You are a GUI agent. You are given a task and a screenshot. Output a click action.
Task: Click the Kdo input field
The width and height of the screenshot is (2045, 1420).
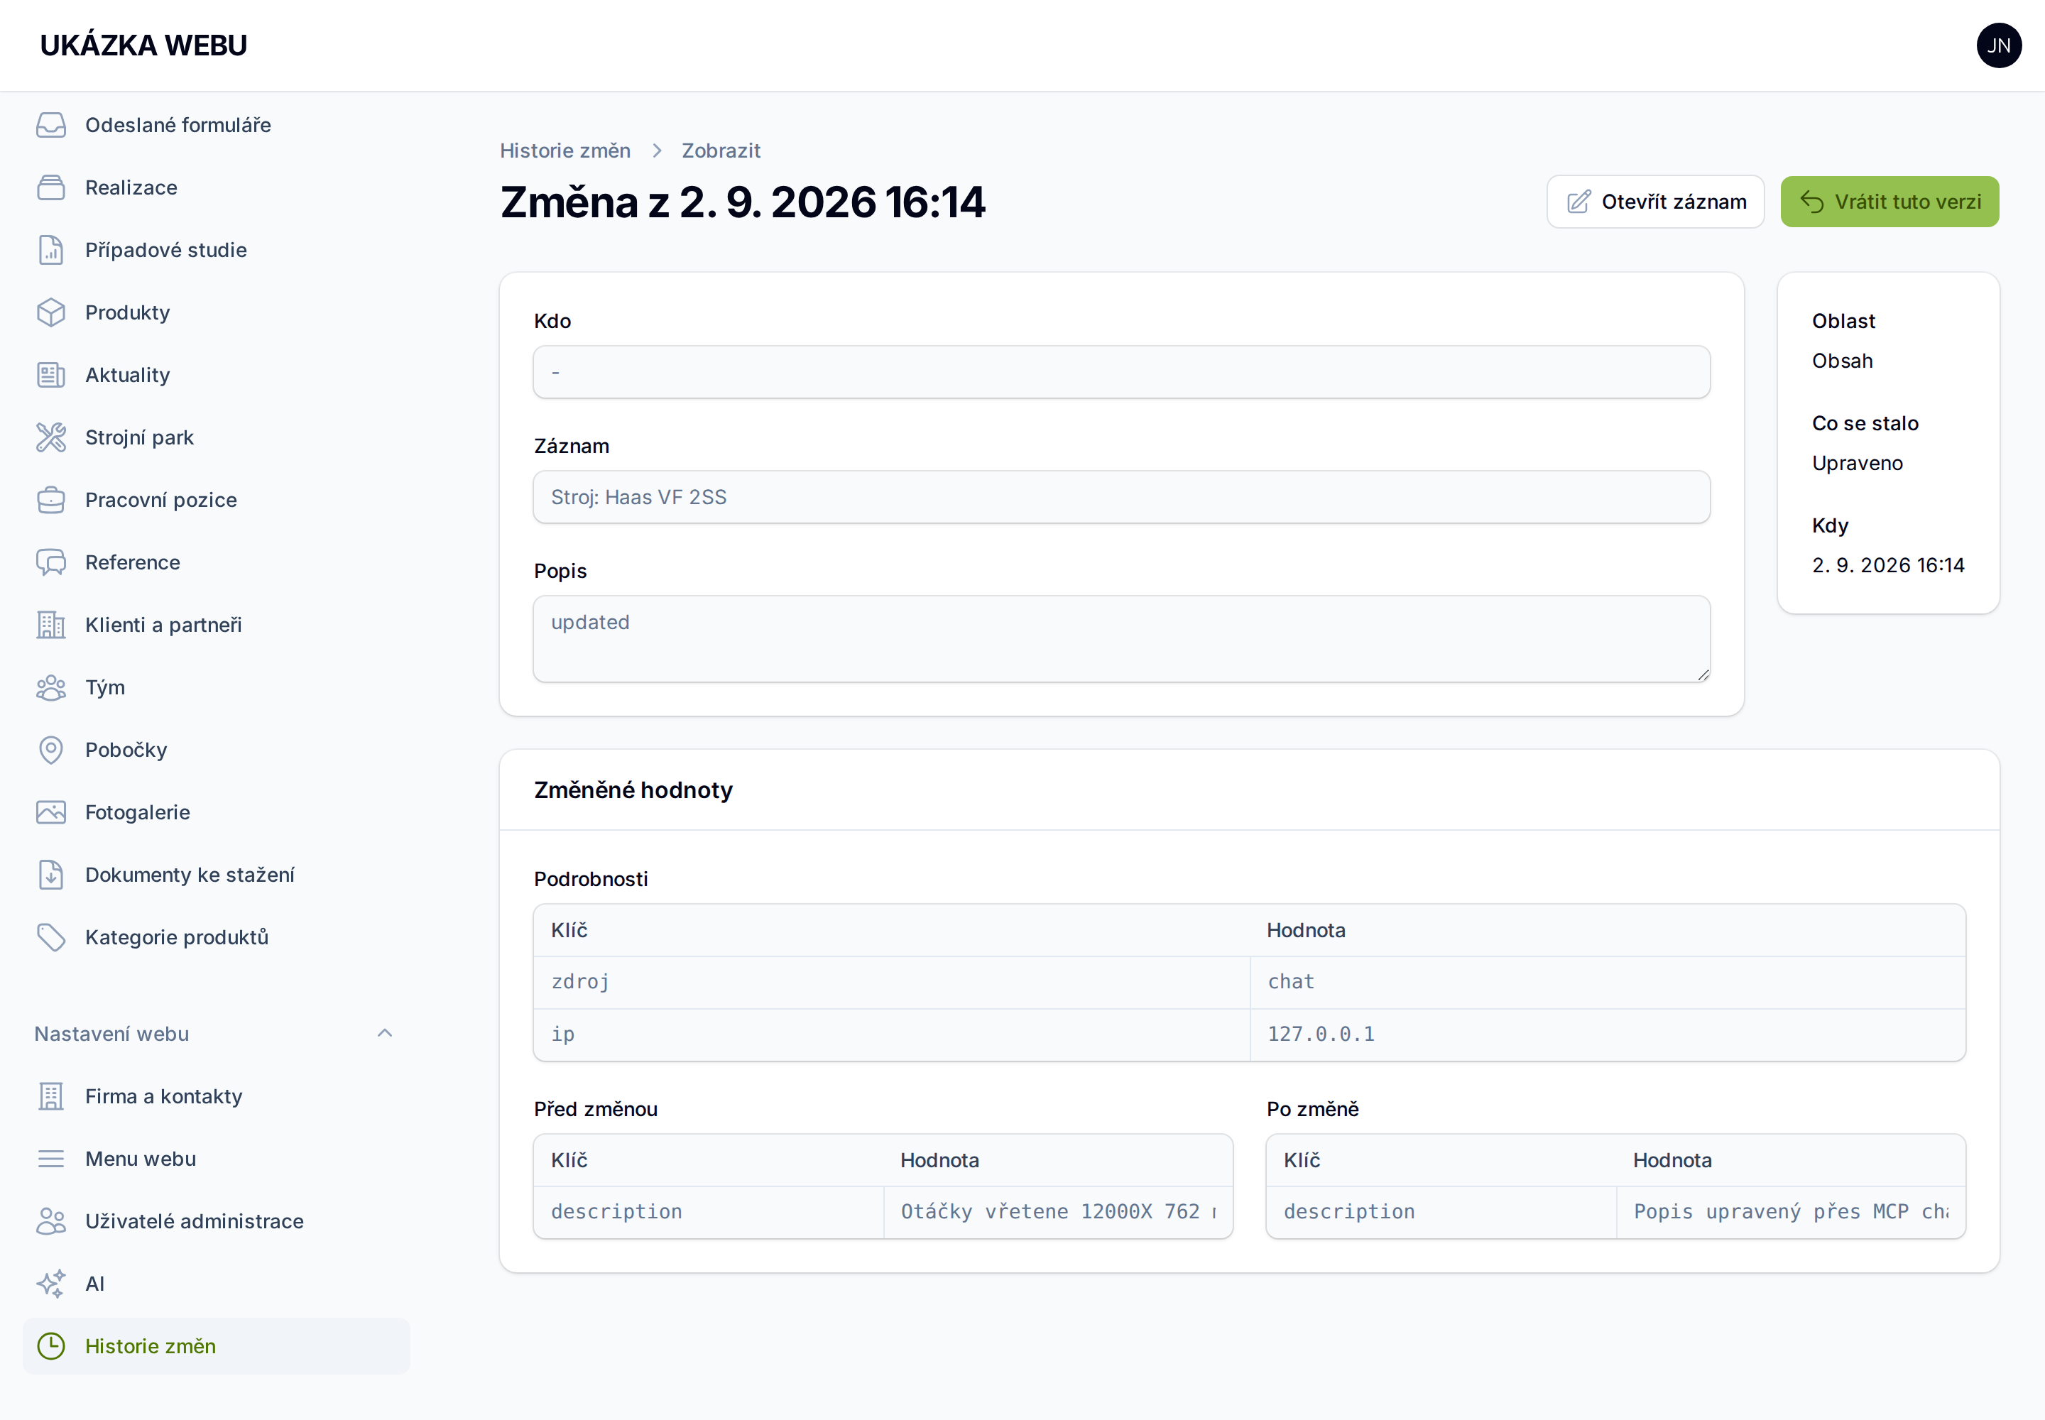coord(1121,372)
